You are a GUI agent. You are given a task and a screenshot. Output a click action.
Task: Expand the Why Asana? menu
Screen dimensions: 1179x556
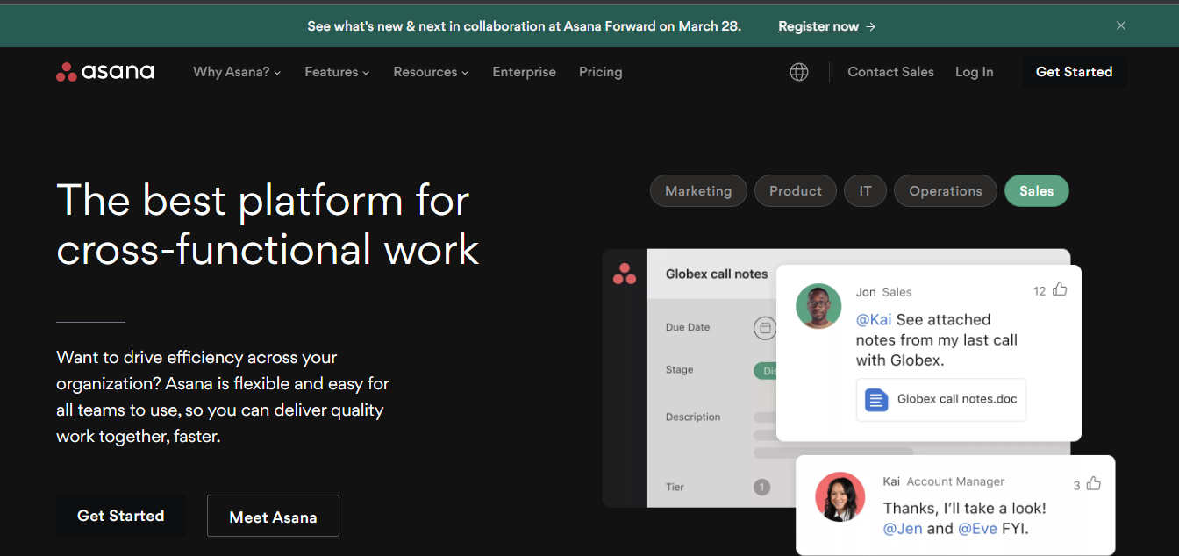click(237, 72)
